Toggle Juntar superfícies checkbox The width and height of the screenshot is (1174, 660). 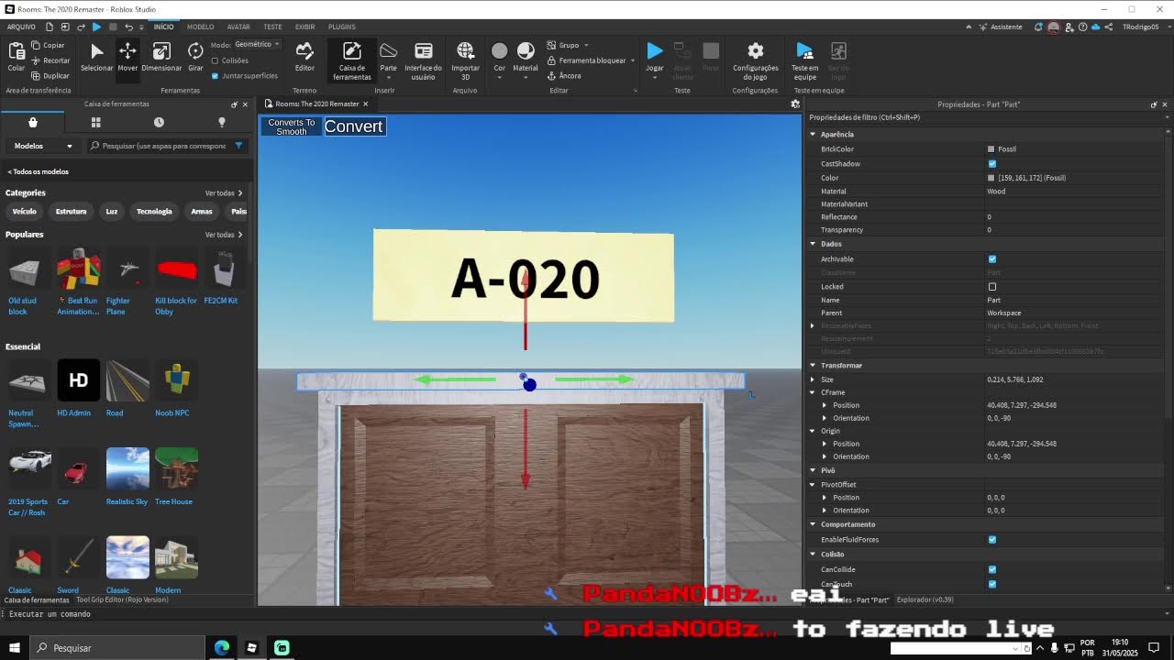pyautogui.click(x=215, y=76)
